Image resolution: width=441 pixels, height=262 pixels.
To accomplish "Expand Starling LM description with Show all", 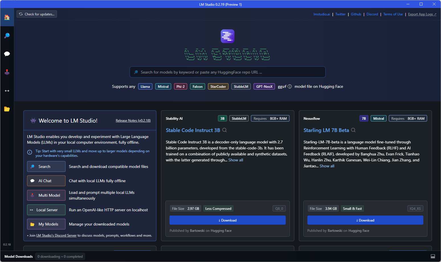I will click(327, 166).
